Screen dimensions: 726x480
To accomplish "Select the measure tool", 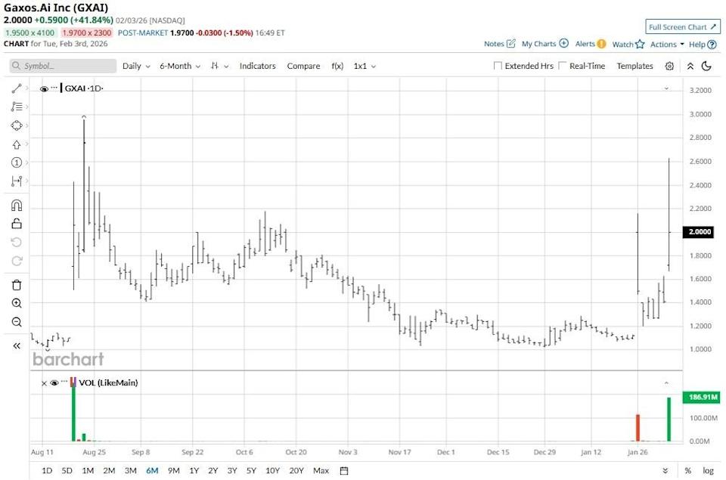I will click(x=17, y=181).
